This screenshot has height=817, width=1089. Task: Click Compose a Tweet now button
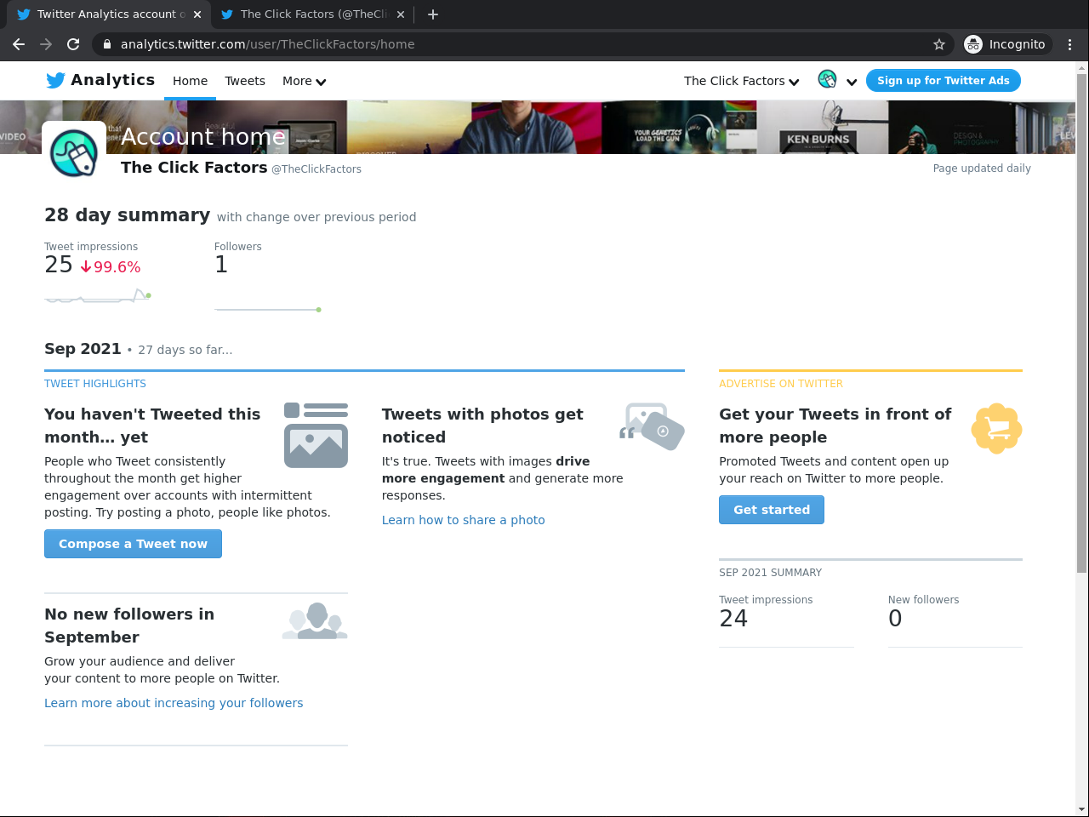tap(133, 544)
